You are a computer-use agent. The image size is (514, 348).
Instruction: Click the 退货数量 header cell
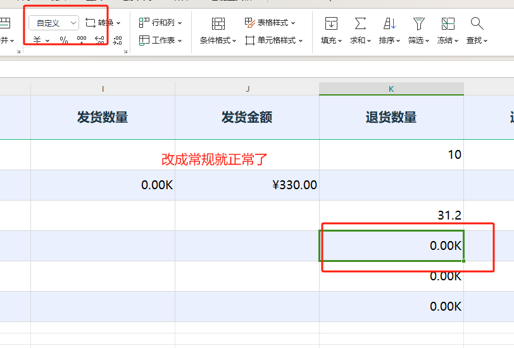point(391,117)
